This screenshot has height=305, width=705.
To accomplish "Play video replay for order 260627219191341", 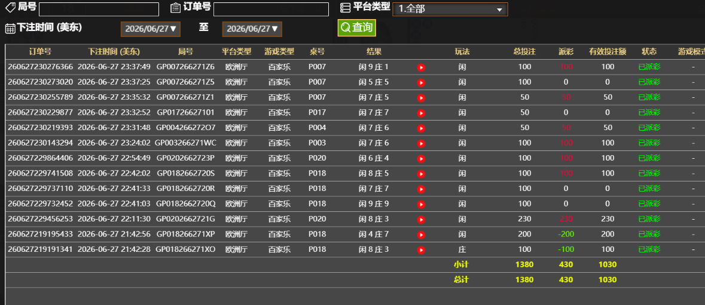I will 421,250.
